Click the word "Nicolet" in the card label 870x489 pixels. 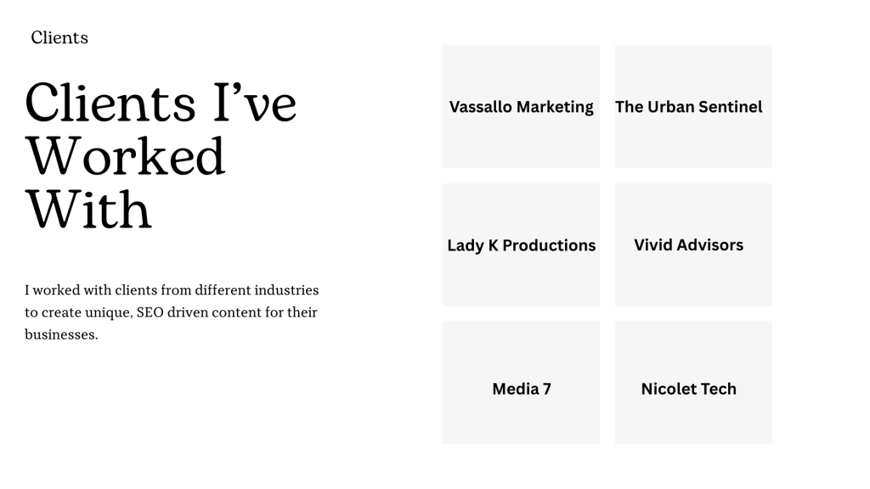click(x=669, y=389)
